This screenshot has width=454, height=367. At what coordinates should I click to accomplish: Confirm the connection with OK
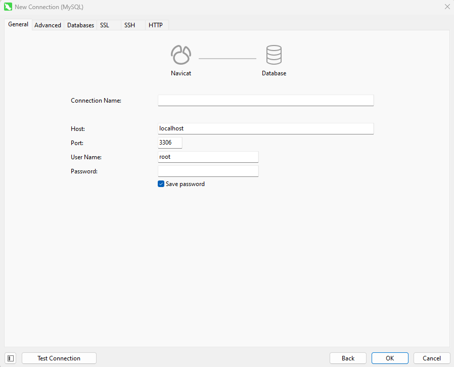tap(390, 358)
